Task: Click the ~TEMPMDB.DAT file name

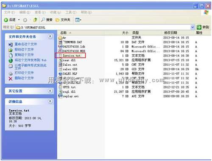Action: (73, 42)
